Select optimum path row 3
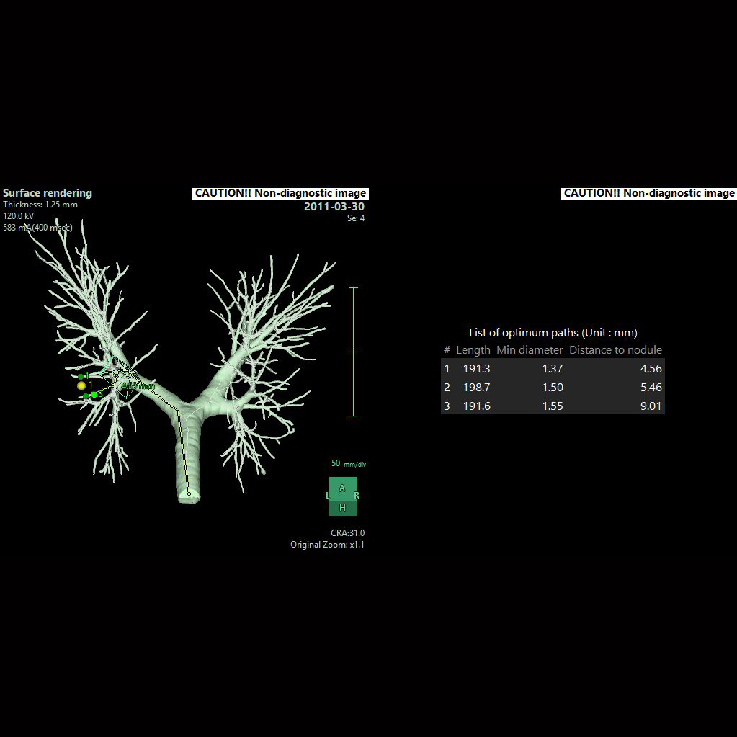Image resolution: width=737 pixels, height=737 pixels. [x=552, y=406]
